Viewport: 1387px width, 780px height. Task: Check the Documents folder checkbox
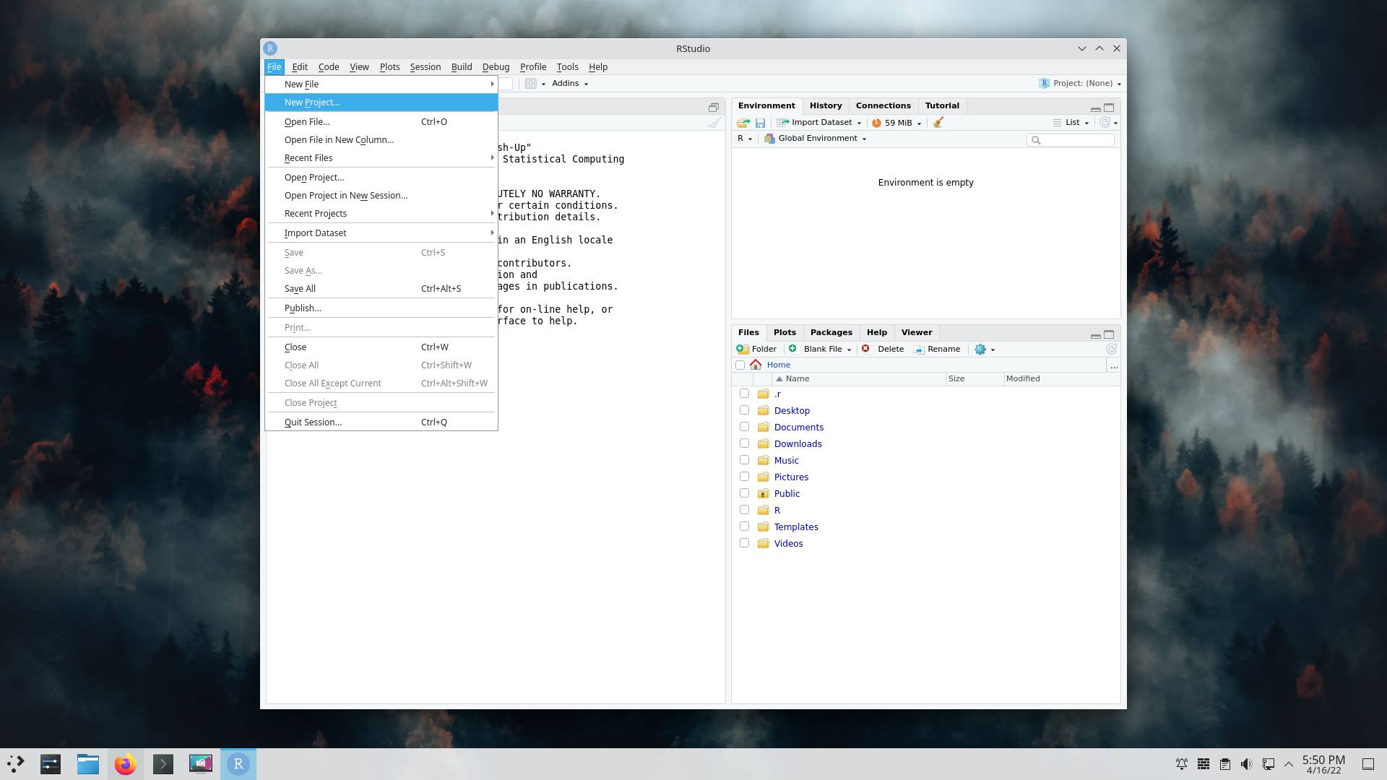coord(744,427)
